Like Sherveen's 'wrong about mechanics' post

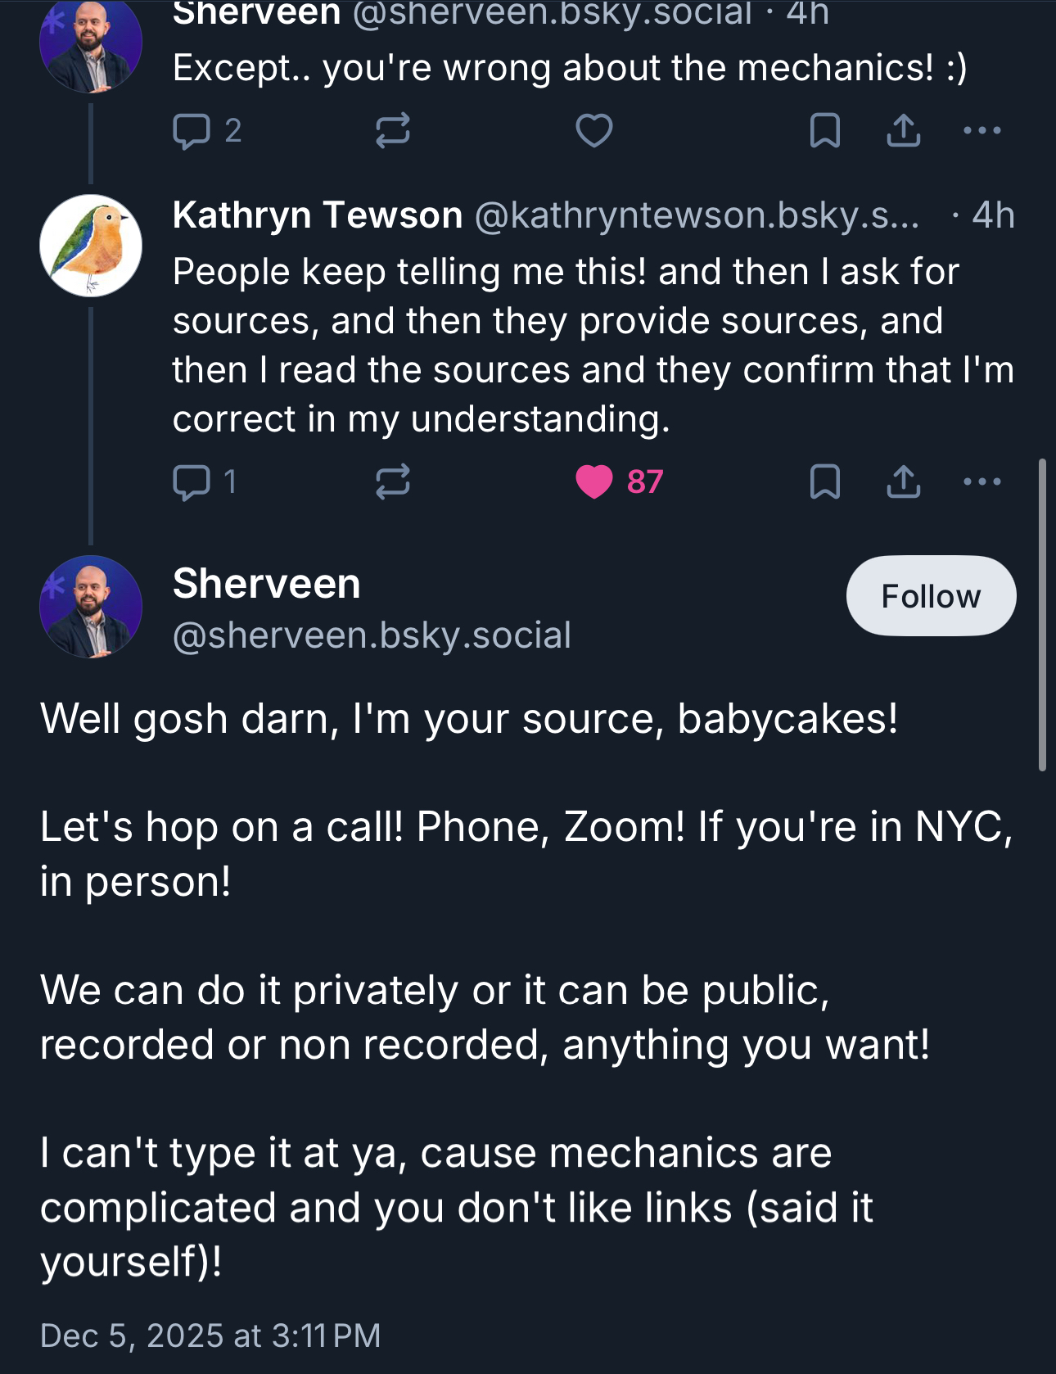[593, 131]
